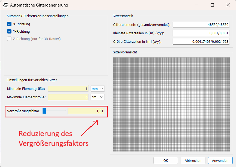Click the 'Vergrößerungsfaktor:' label
The height and width of the screenshot is (167, 236).
(x=24, y=111)
